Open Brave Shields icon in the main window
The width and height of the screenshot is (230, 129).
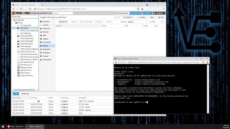tap(138, 9)
